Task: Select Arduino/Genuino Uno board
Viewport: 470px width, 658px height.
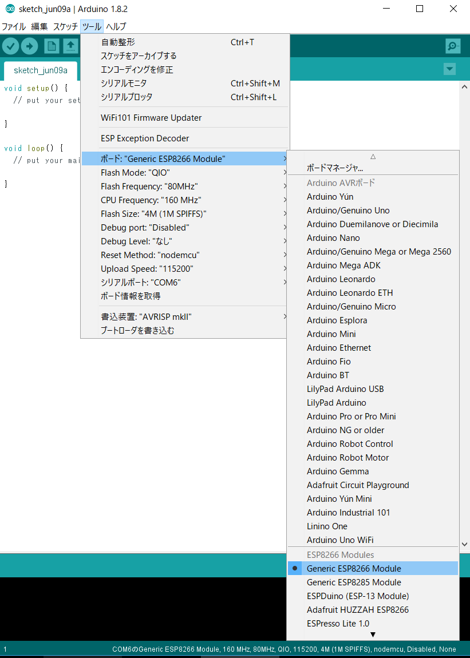Action: [373, 211]
